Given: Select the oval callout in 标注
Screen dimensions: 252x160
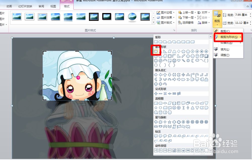Looking at the screenshot, I should tap(165, 136).
